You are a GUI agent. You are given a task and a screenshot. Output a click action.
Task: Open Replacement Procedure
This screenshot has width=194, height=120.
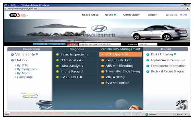[x=168, y=60]
